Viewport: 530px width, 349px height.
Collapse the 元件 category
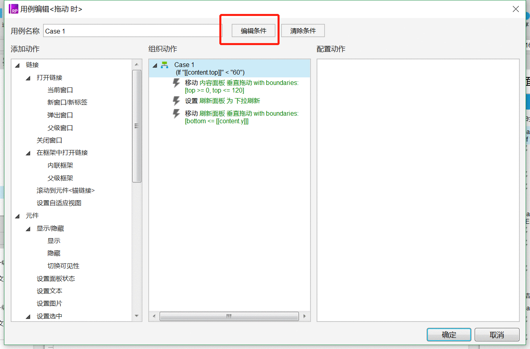click(x=18, y=216)
